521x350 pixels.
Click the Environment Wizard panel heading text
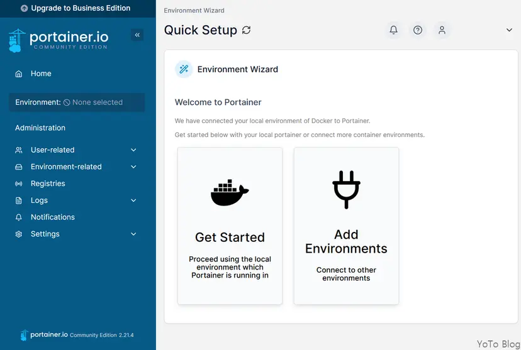[x=238, y=69]
